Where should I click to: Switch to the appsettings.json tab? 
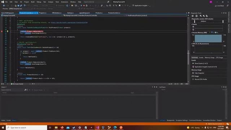pos(84,13)
